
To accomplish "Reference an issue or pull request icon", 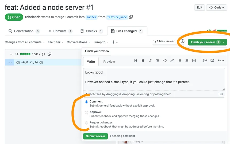I will coord(212,60).
